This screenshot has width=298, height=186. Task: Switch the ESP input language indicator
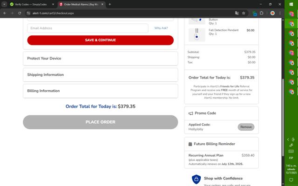point(291,158)
